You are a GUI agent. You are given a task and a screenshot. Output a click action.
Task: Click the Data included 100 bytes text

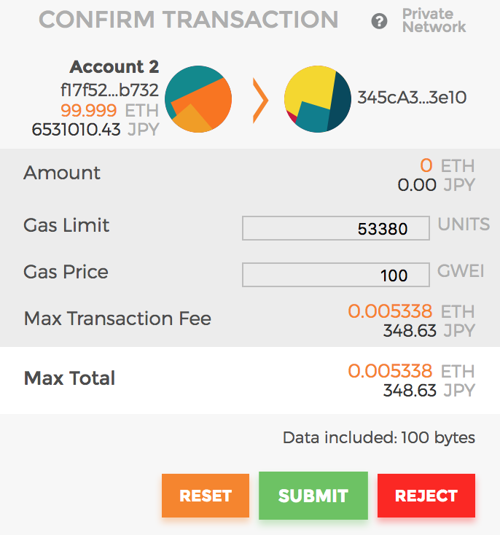[378, 438]
